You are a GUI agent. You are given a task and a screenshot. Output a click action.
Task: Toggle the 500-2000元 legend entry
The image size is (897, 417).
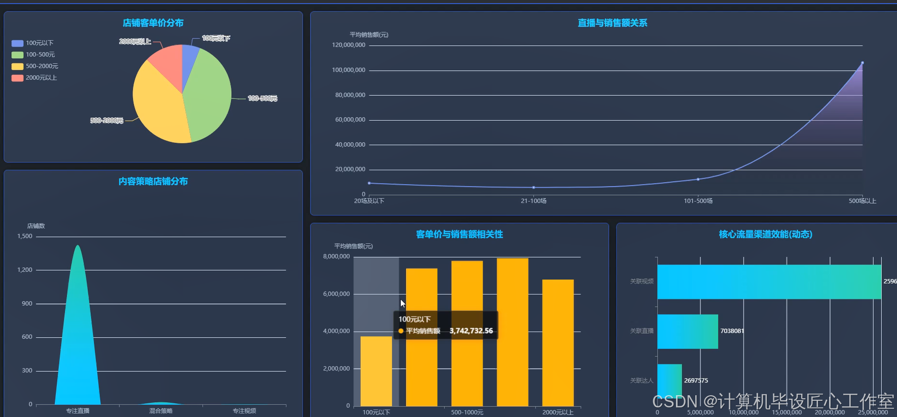tap(34, 66)
